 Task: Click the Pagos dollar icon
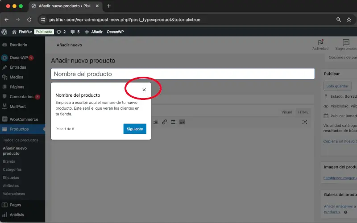pyautogui.click(x=4, y=205)
